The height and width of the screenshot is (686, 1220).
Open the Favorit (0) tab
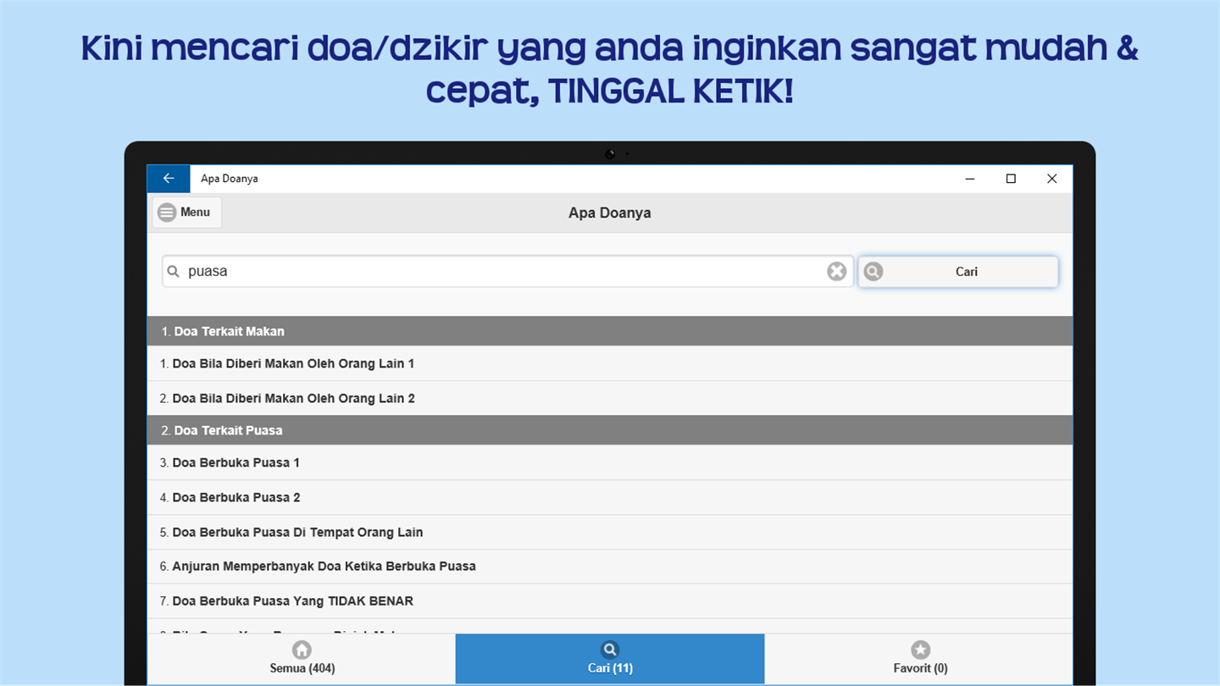click(919, 659)
